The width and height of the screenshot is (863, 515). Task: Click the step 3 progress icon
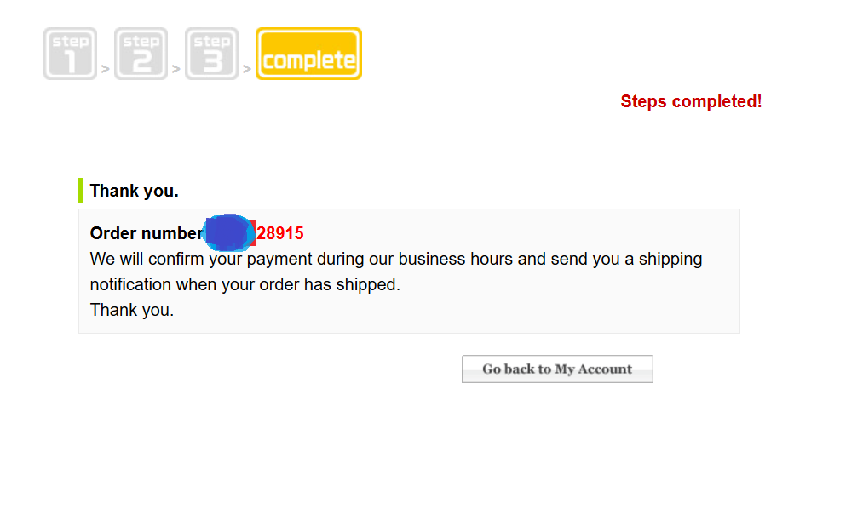click(x=211, y=54)
